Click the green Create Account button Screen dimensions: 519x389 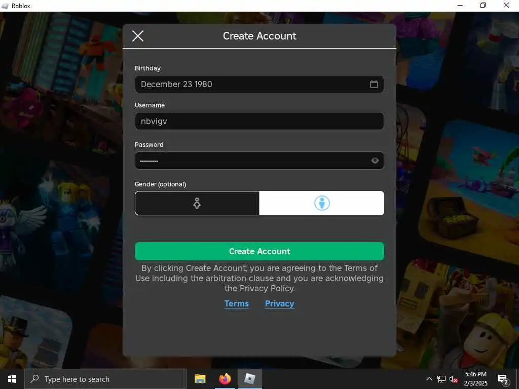[259, 251]
